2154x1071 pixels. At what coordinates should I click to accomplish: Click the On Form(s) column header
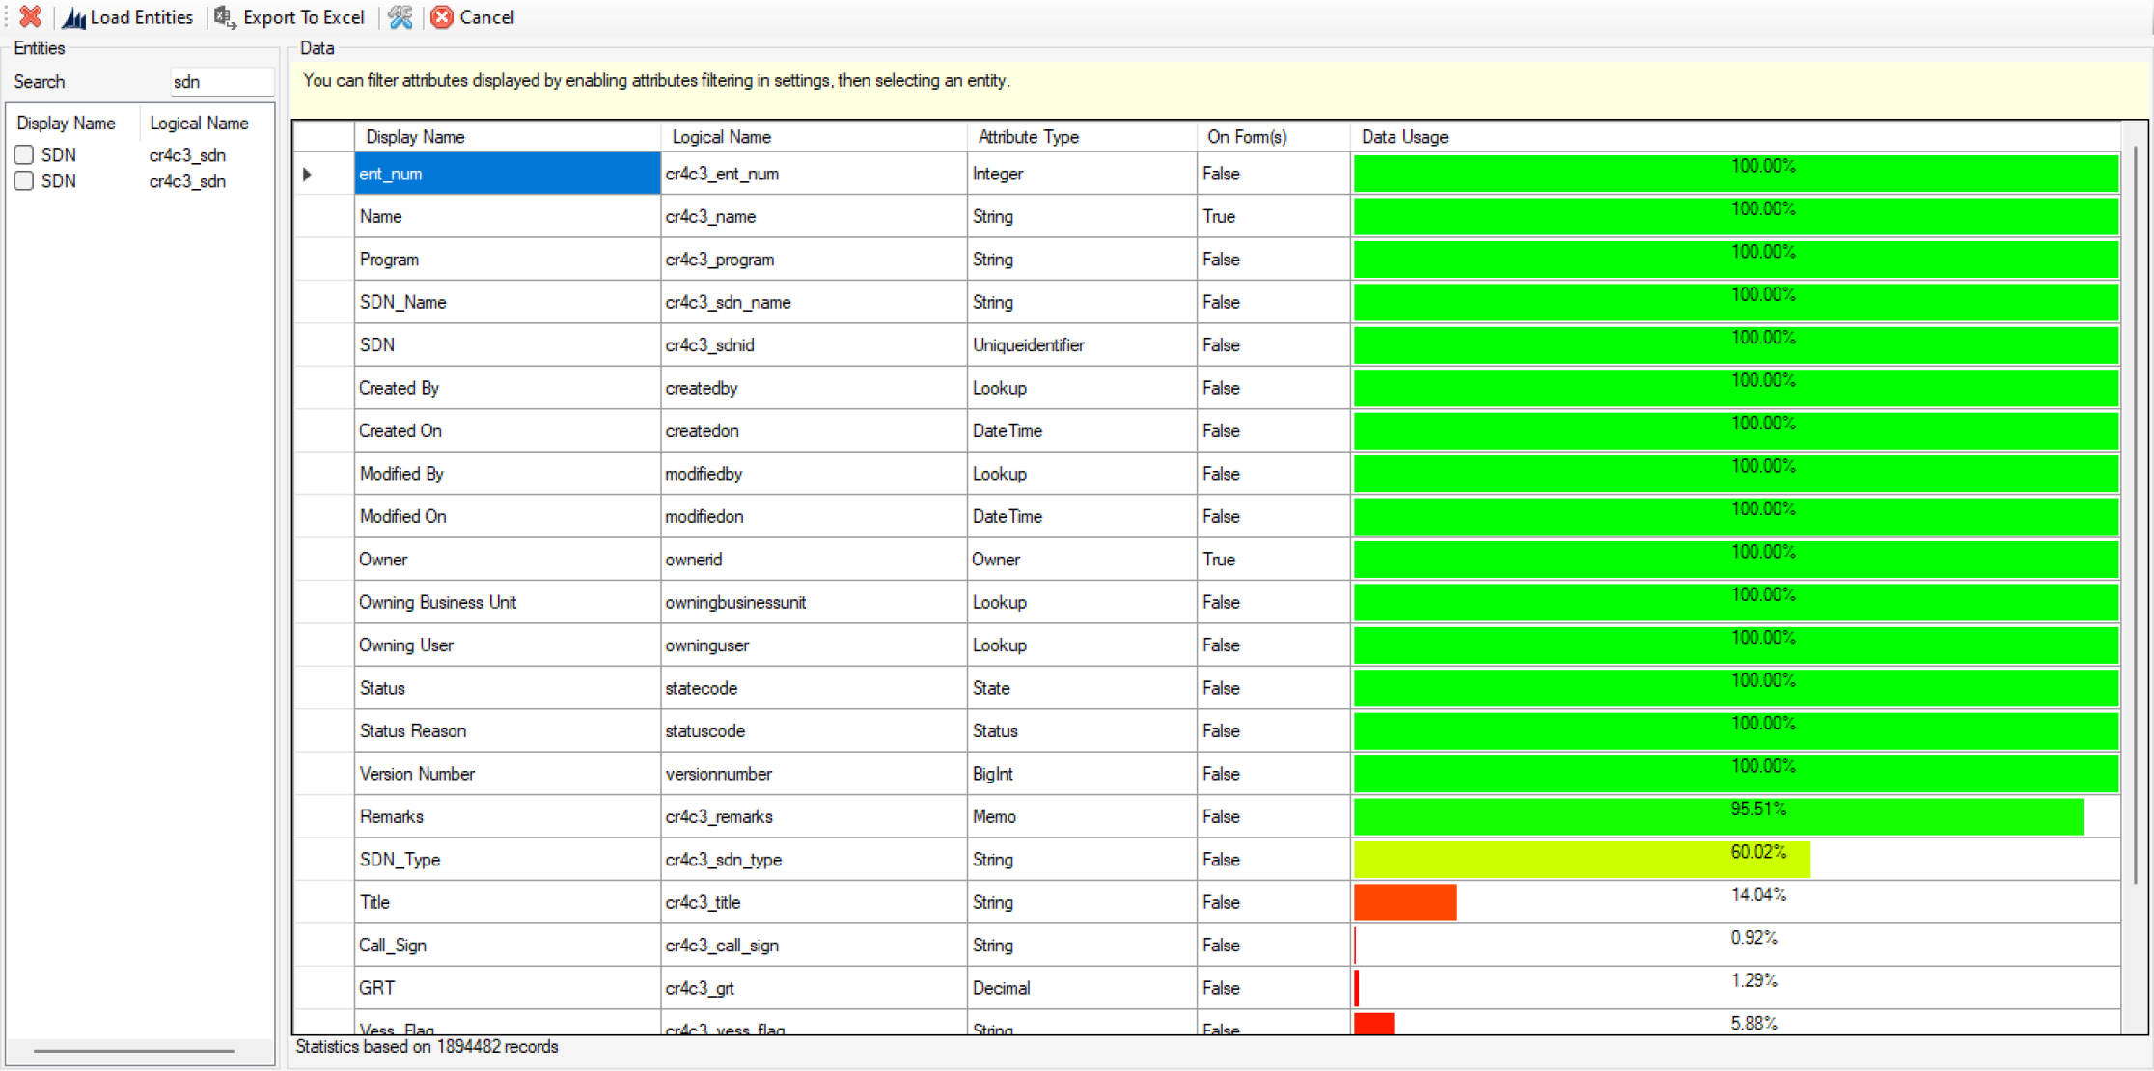pyautogui.click(x=1246, y=137)
